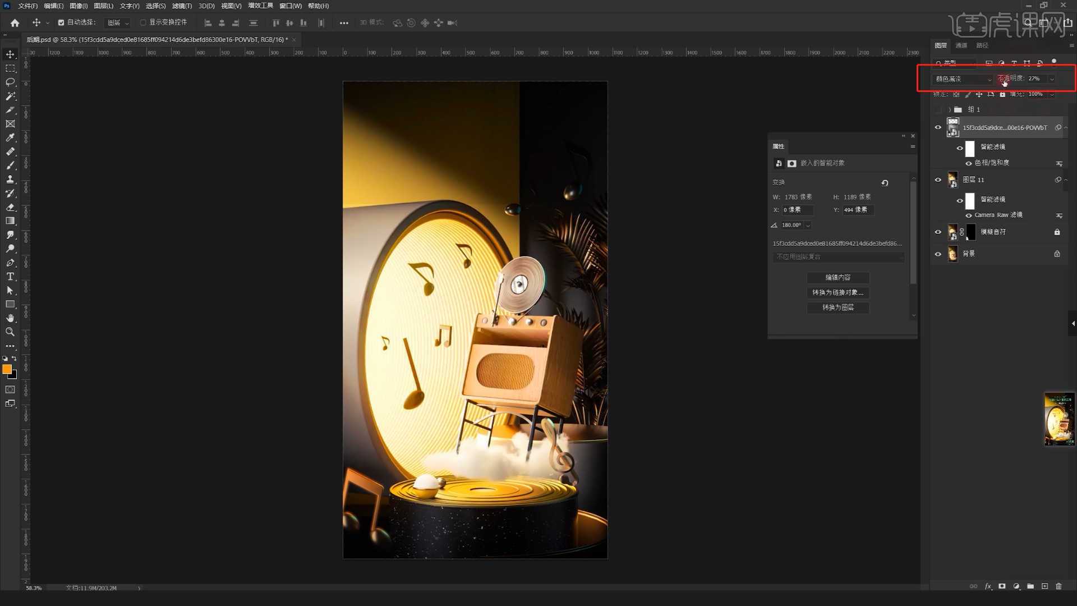This screenshot has width=1077, height=606.
Task: Open the 窗口(W) menu
Action: coord(291,6)
